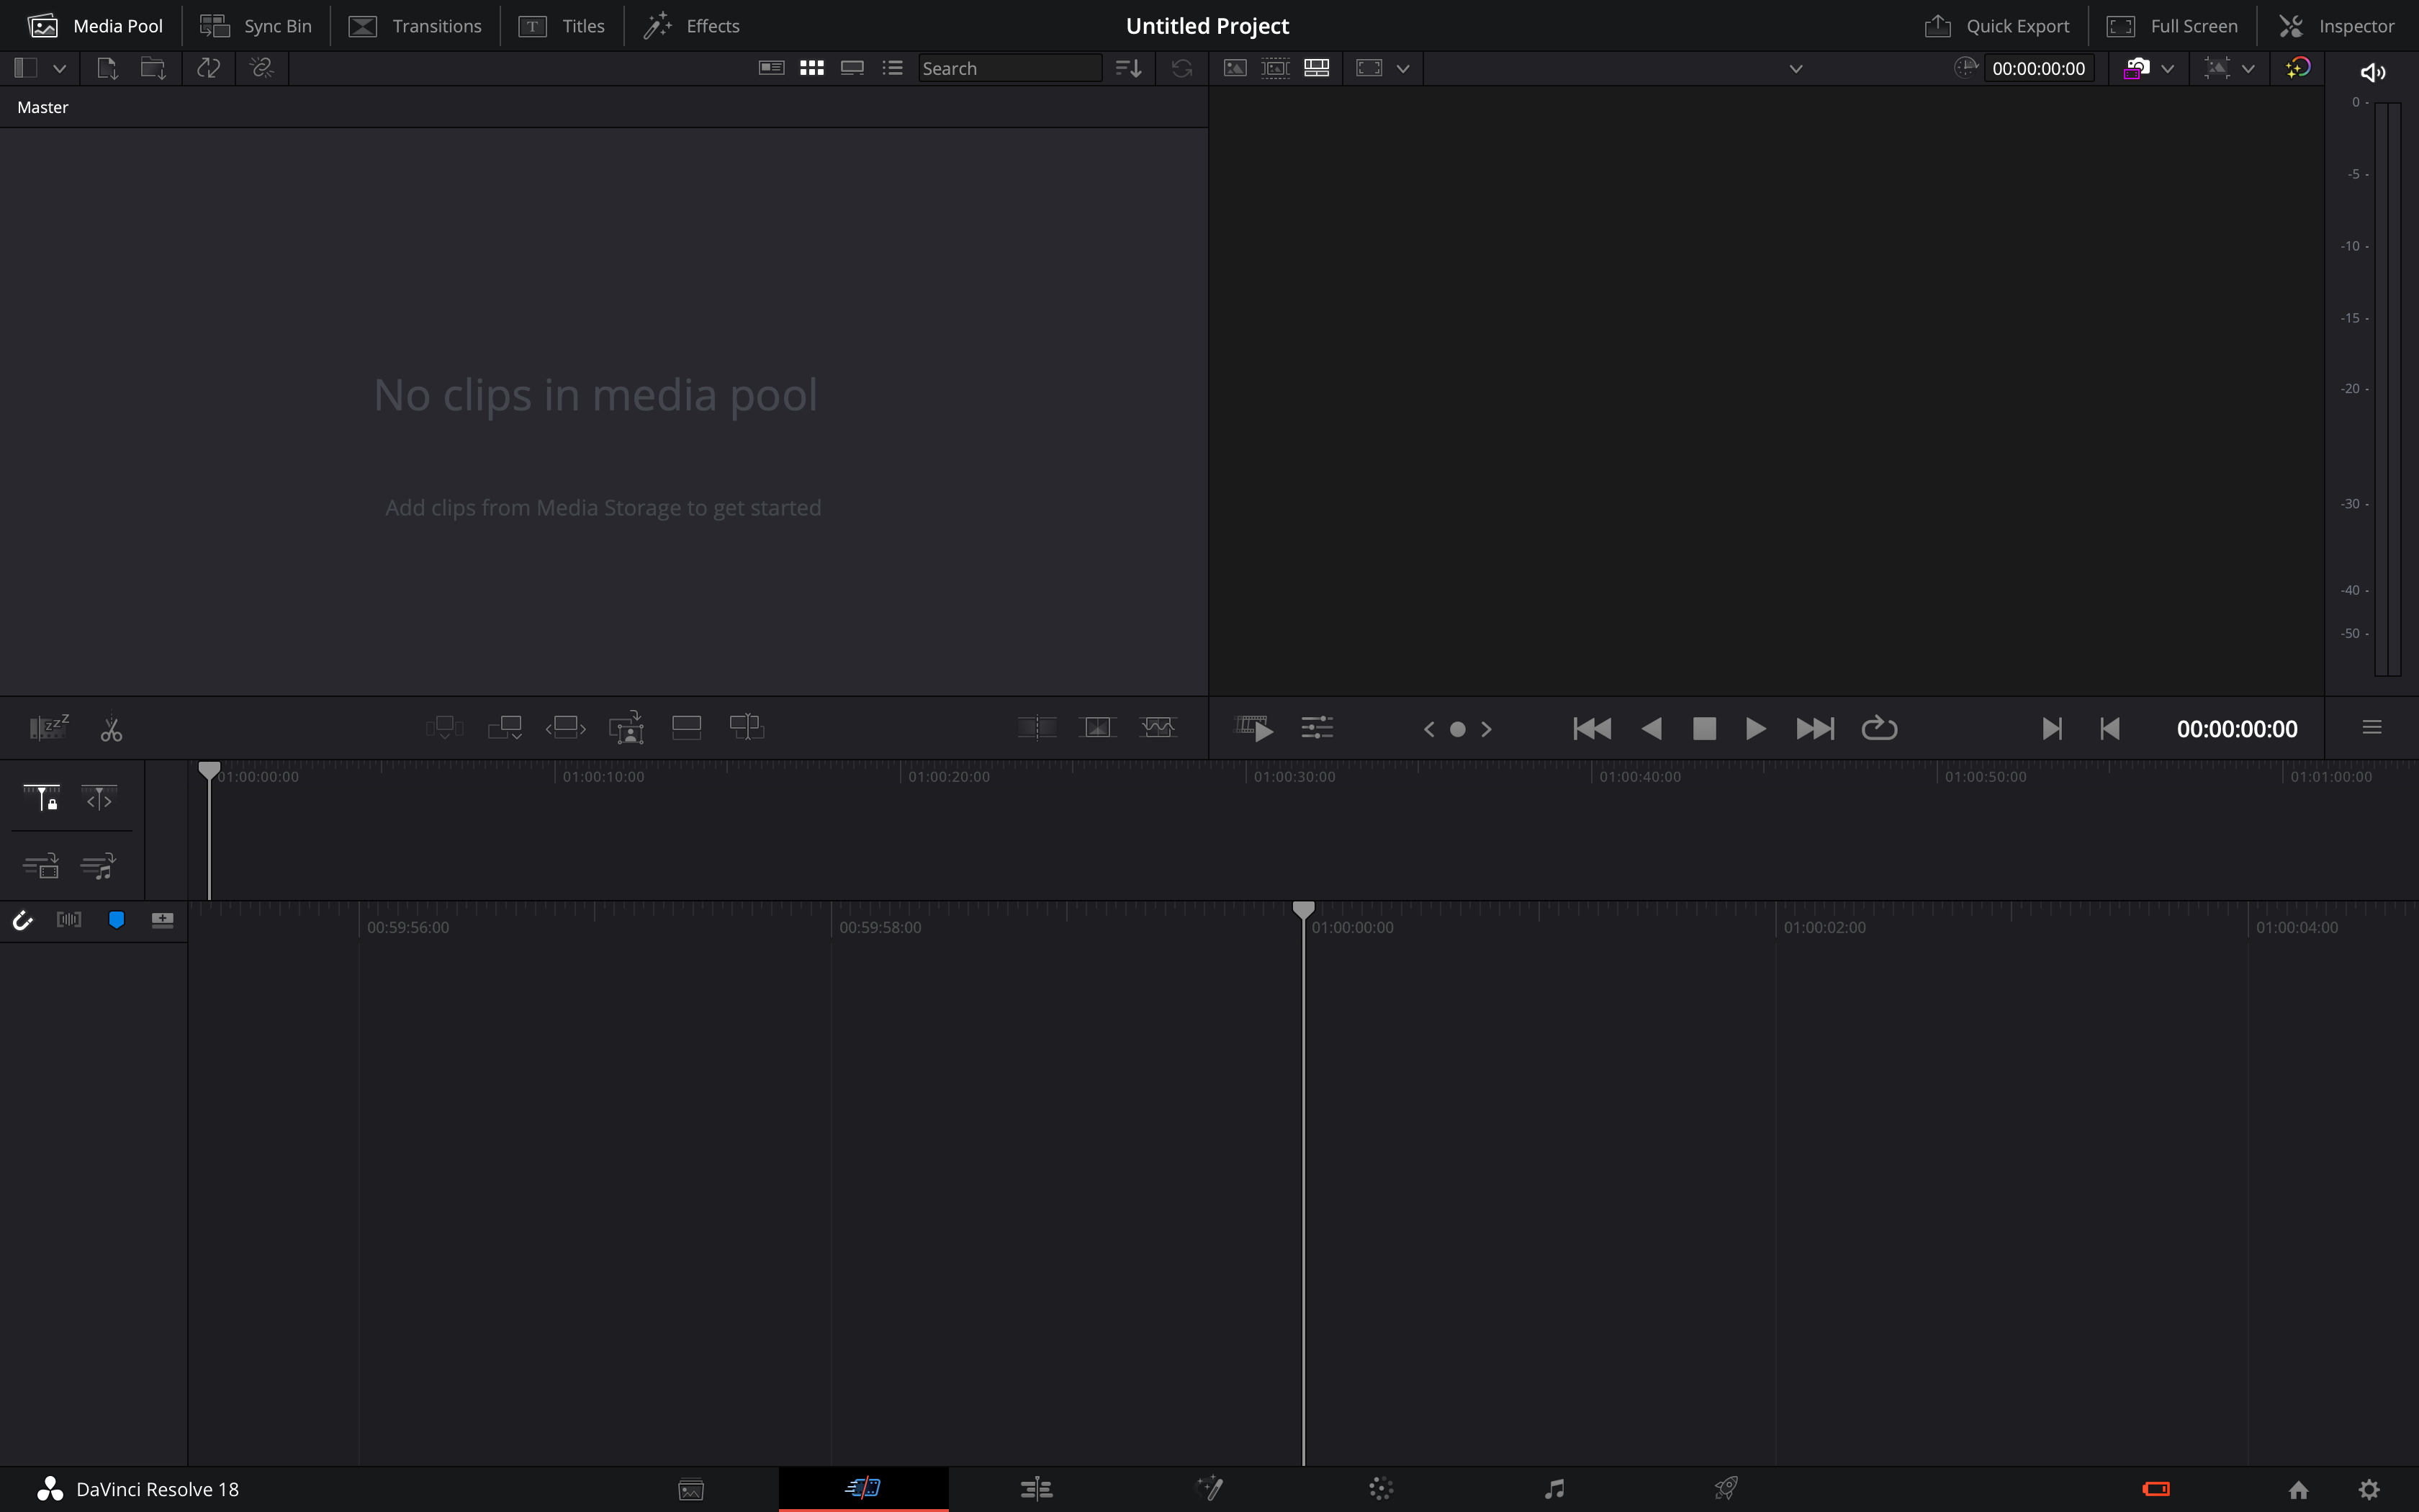2419x1512 pixels.
Task: Open the Fairlight music note page
Action: tap(1554, 1488)
